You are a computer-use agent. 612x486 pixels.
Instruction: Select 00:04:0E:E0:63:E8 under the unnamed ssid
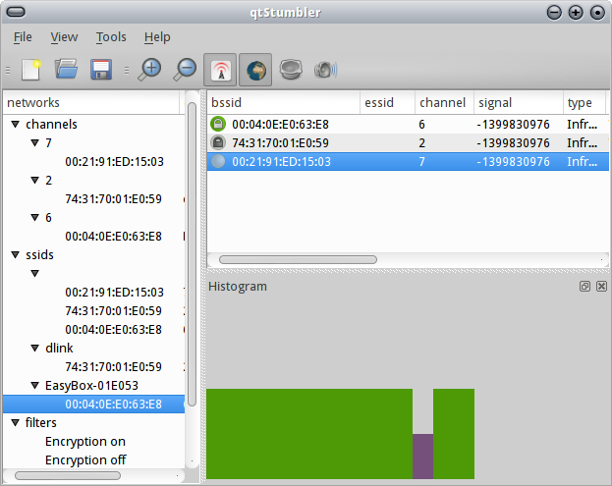(x=113, y=330)
